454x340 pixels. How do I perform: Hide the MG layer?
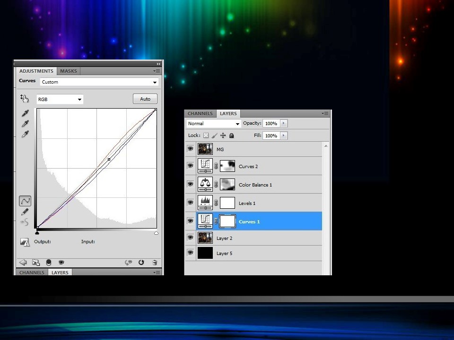(190, 149)
